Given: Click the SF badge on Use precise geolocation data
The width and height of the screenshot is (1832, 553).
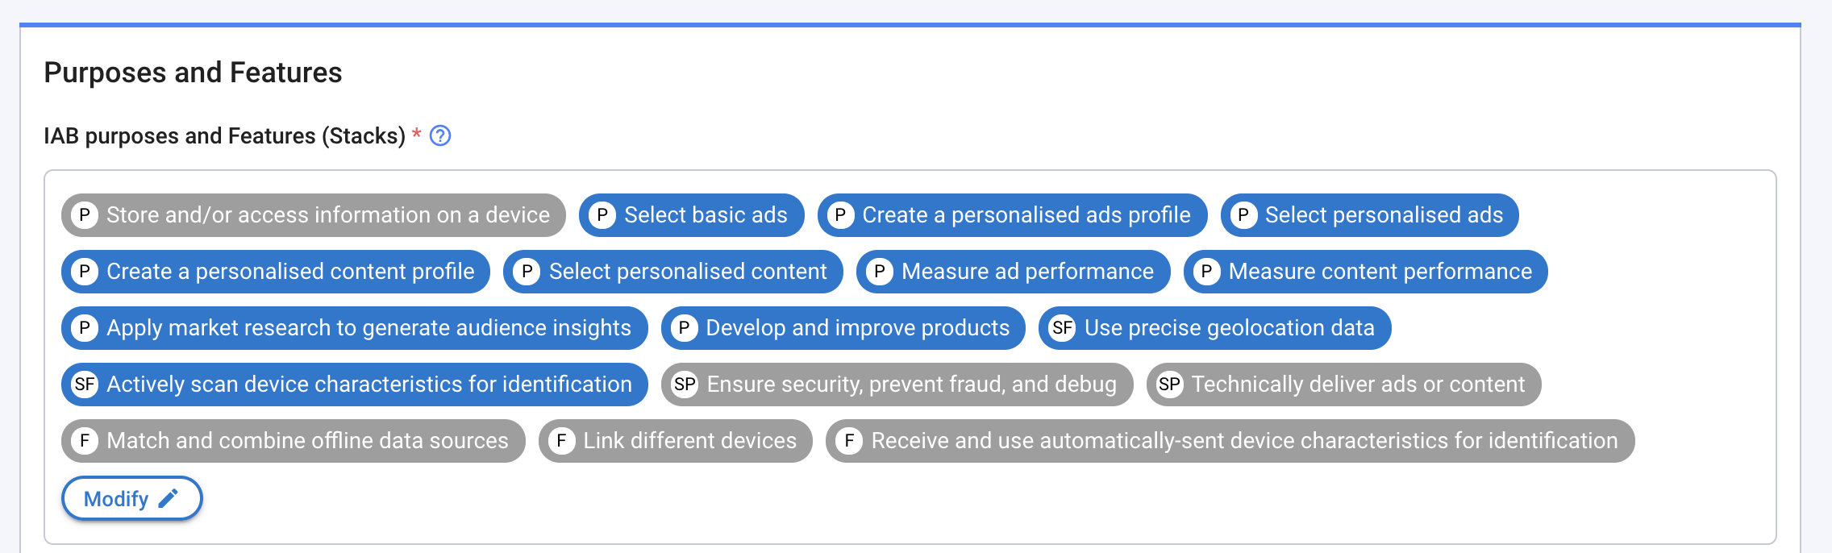Looking at the screenshot, I should click(1064, 328).
